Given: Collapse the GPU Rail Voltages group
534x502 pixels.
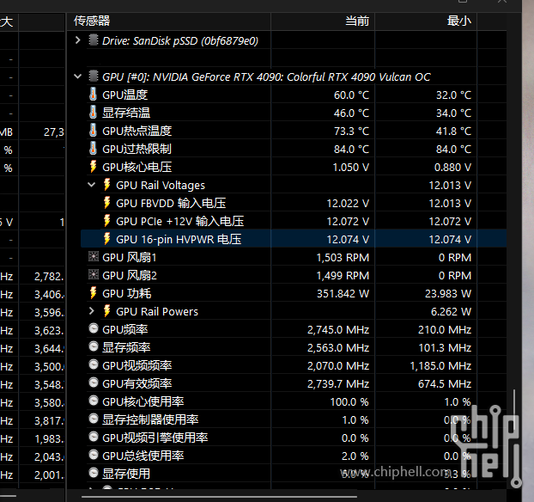Looking at the screenshot, I should coord(91,185).
